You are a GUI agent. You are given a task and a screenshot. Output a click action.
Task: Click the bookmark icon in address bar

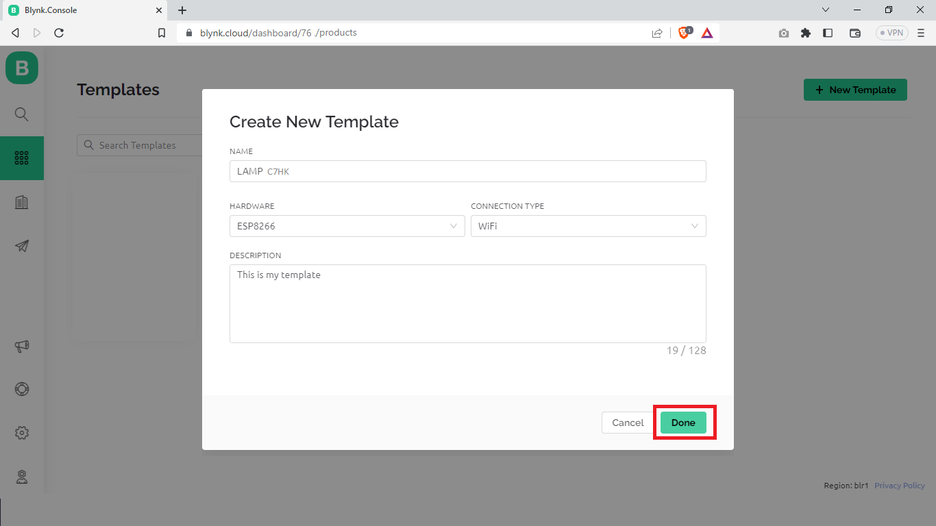162,33
